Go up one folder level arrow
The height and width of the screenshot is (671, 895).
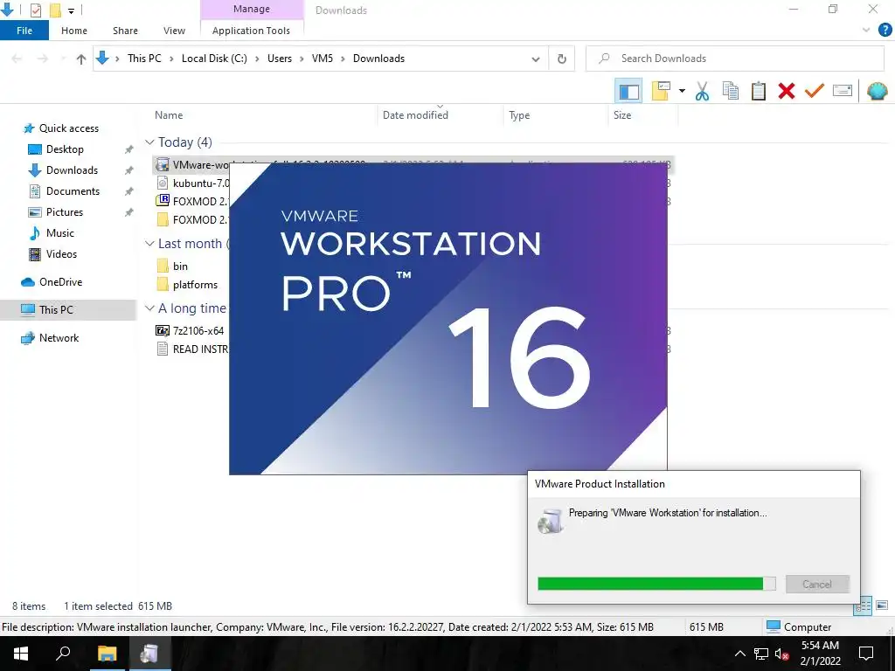(81, 59)
